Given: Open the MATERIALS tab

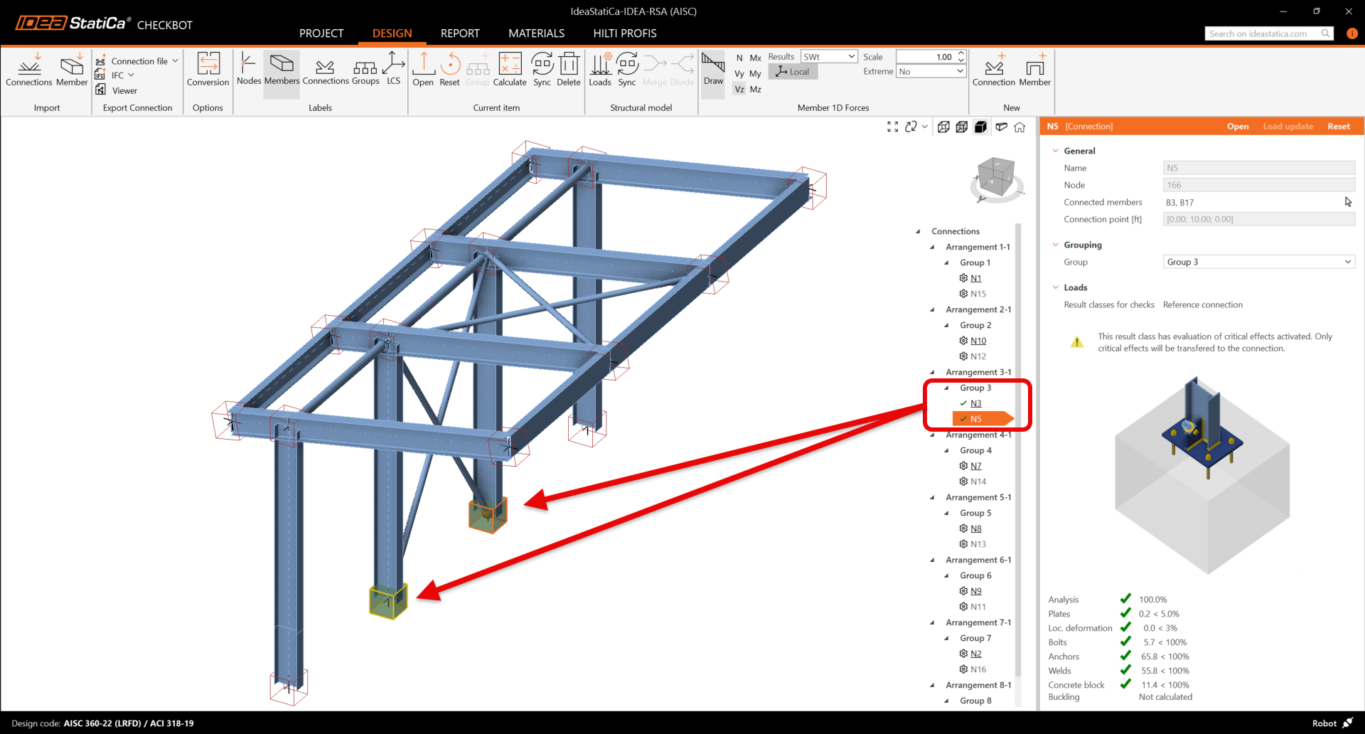Looking at the screenshot, I should 536,33.
